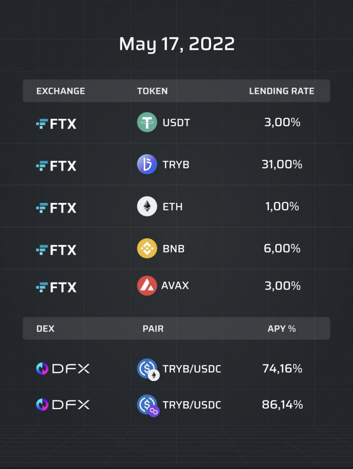
Task: Click the first DFX logo
Action: 63,368
